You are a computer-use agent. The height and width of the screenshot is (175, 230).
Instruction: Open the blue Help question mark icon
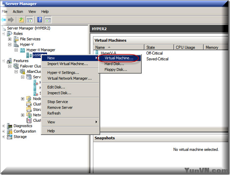[40, 20]
